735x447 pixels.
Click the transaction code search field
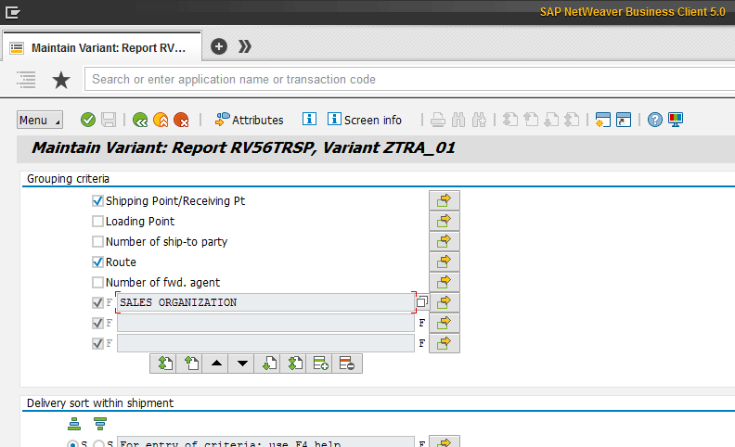tap(409, 79)
